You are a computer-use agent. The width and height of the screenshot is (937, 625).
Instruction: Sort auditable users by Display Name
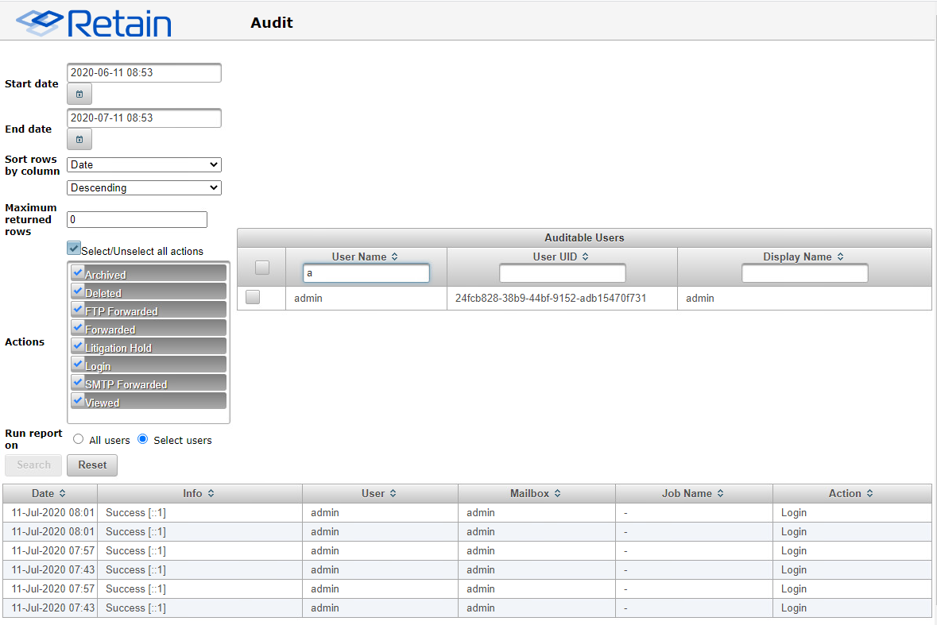tap(803, 257)
